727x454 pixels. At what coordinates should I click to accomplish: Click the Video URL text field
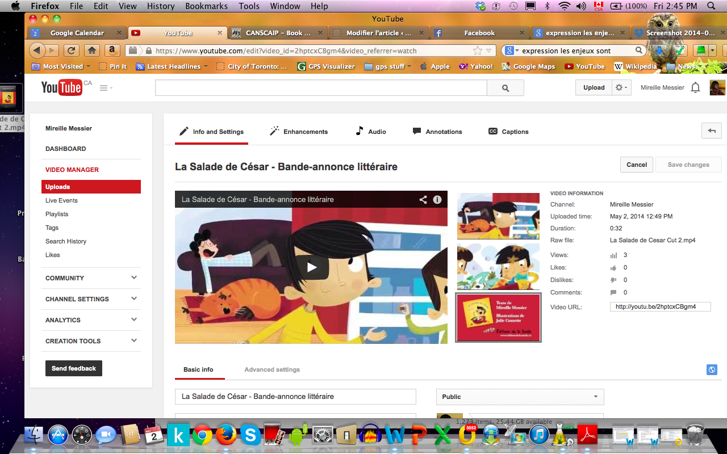pyautogui.click(x=660, y=306)
